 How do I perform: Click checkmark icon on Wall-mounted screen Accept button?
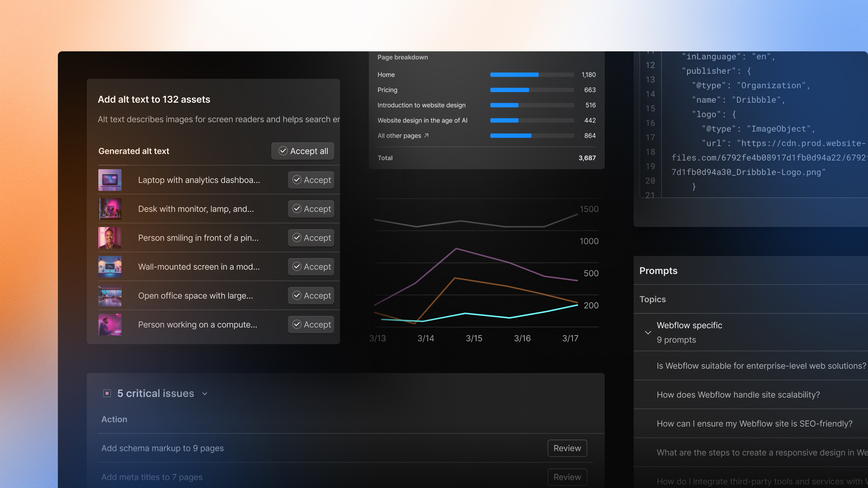point(297,267)
